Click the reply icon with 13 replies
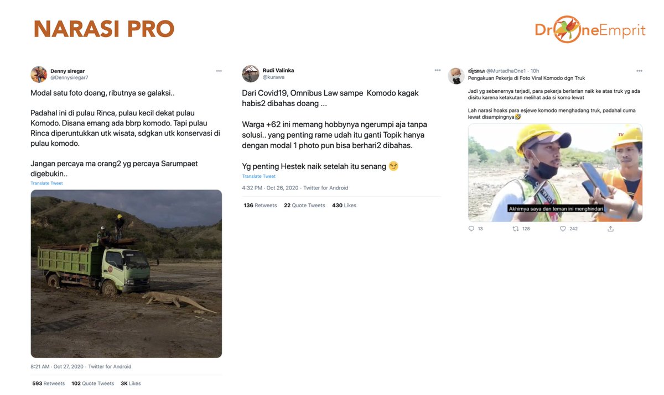This screenshot has height=395, width=664. point(471,228)
